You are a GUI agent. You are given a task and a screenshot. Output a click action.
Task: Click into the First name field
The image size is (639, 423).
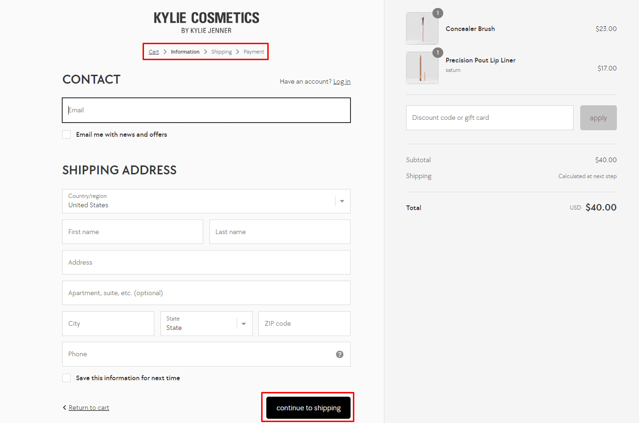[x=133, y=232]
